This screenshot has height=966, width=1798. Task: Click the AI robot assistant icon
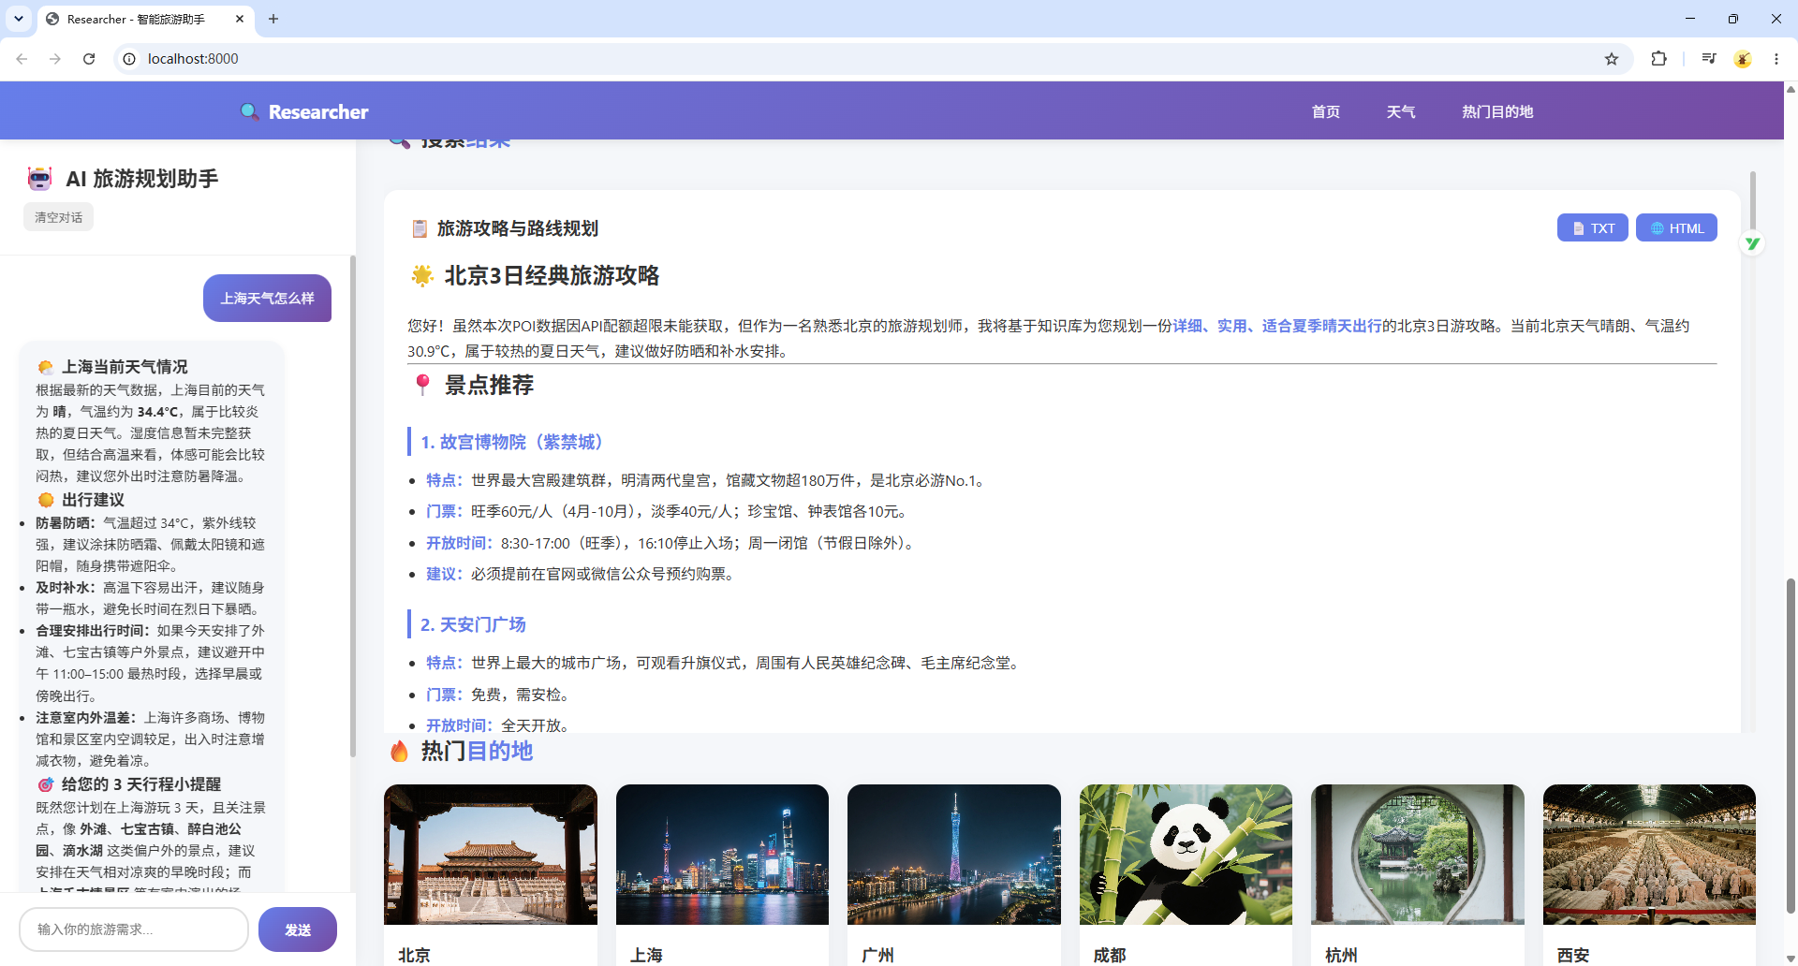[x=40, y=178]
